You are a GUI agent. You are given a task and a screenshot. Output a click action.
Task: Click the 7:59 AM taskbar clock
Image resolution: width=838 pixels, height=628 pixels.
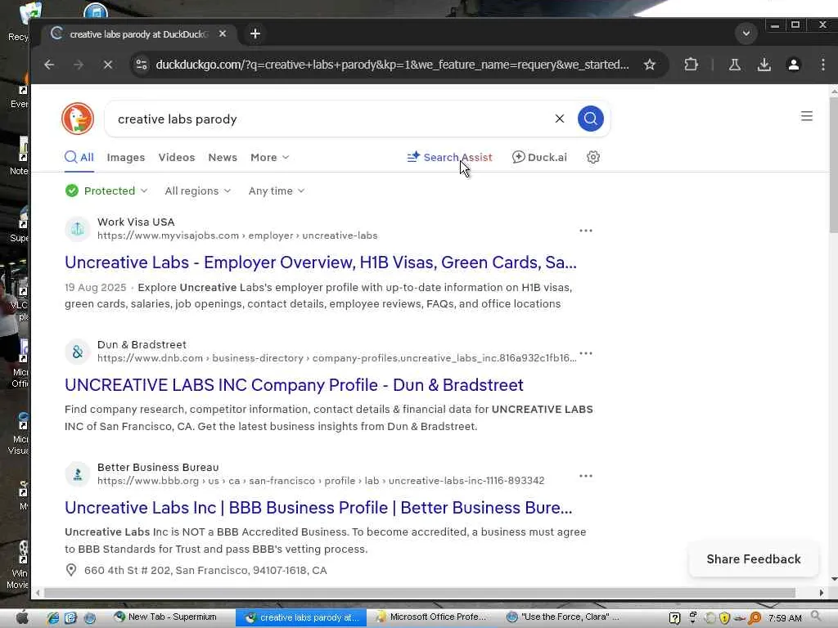point(785,618)
